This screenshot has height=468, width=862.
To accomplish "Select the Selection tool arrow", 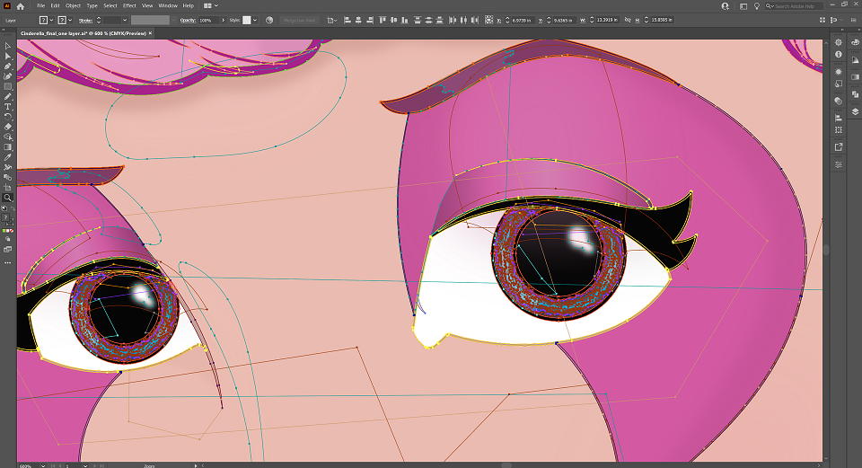I will [8, 46].
